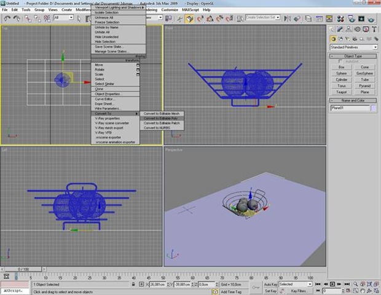Collapse the Name and Color rollout
Image resolution: width=381 pixels, height=295 pixels.
tap(353, 100)
